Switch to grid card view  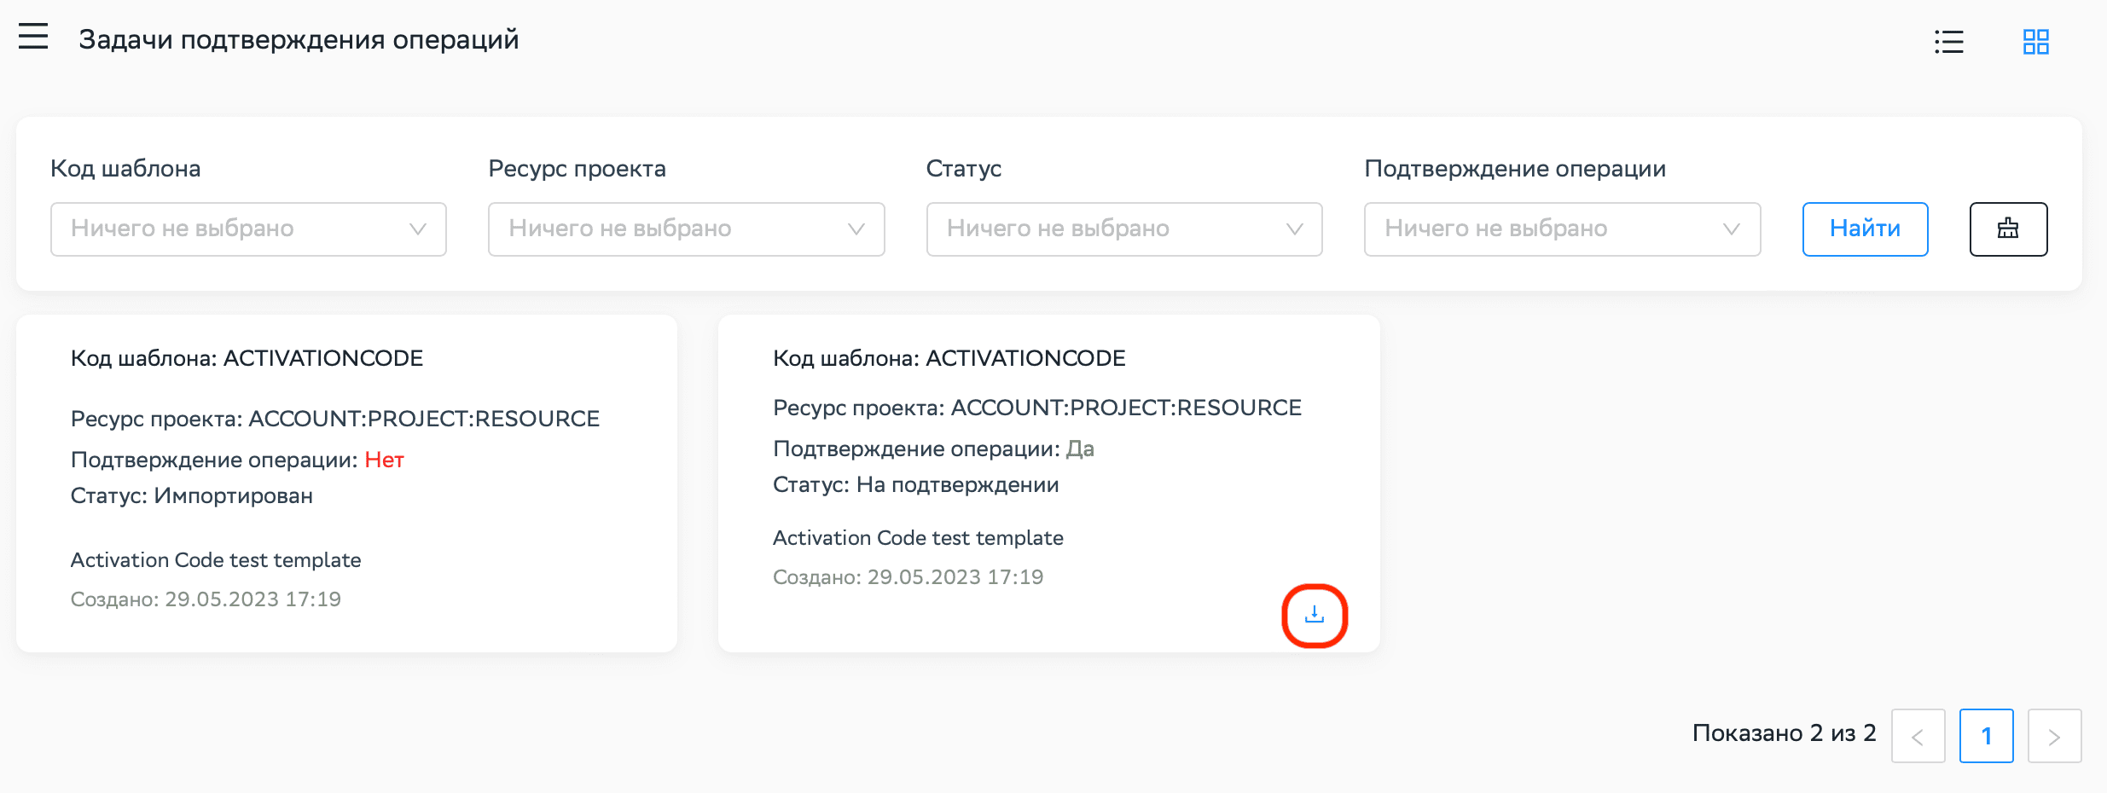click(2035, 42)
